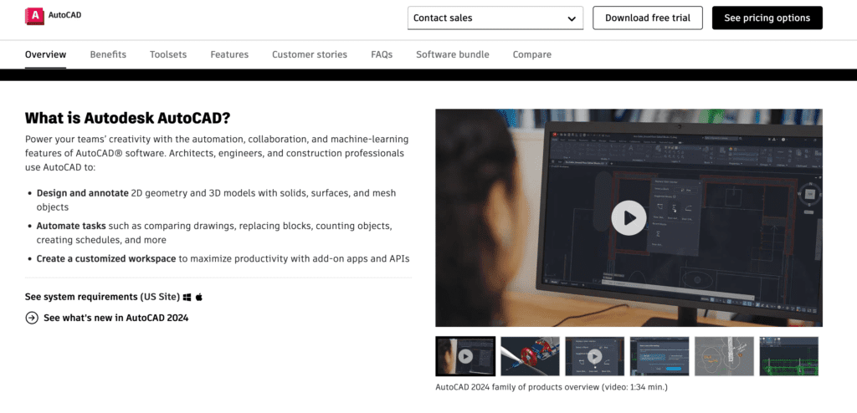Switch to the Compare tab
This screenshot has height=413, width=857.
coord(531,54)
